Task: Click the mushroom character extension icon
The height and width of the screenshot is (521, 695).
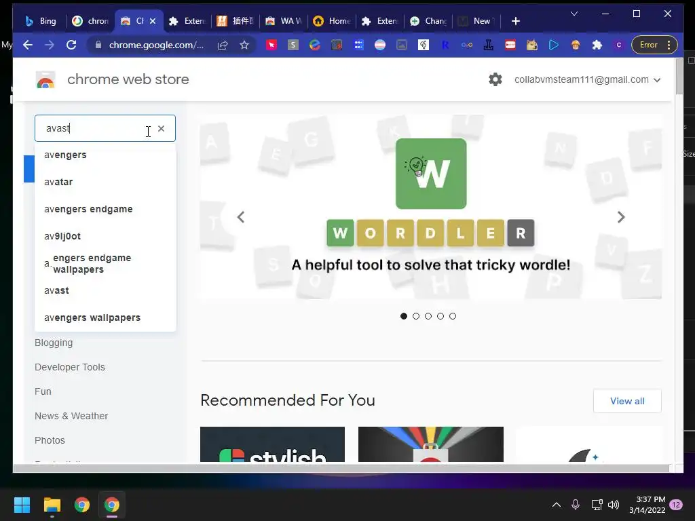Action: click(x=576, y=45)
